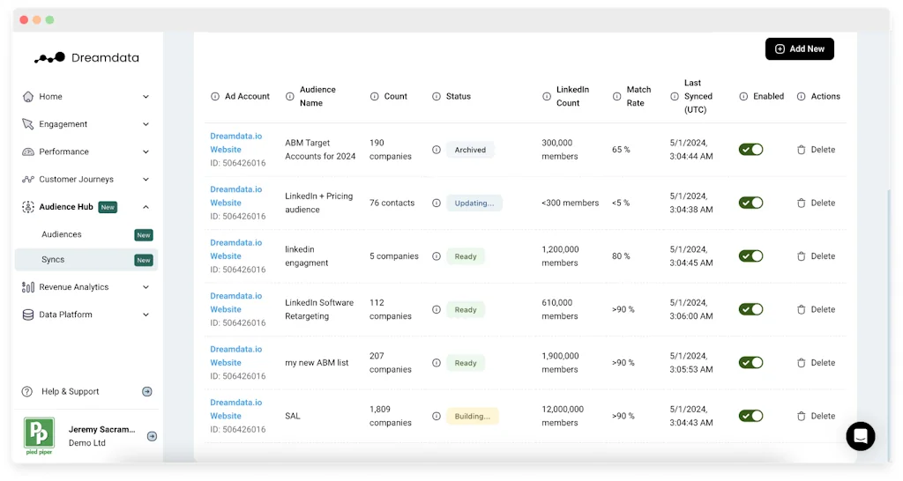Open Dreamdata.io Website link in ABM Target row
903x481 pixels.
coord(236,143)
